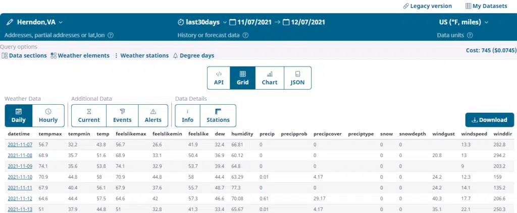Open My Datasets
517x213 pixels.
pyautogui.click(x=487, y=6)
